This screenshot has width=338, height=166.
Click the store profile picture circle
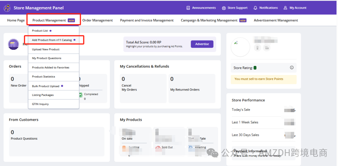point(240,47)
